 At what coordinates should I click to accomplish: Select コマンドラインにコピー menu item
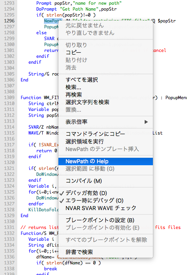pos(105,134)
